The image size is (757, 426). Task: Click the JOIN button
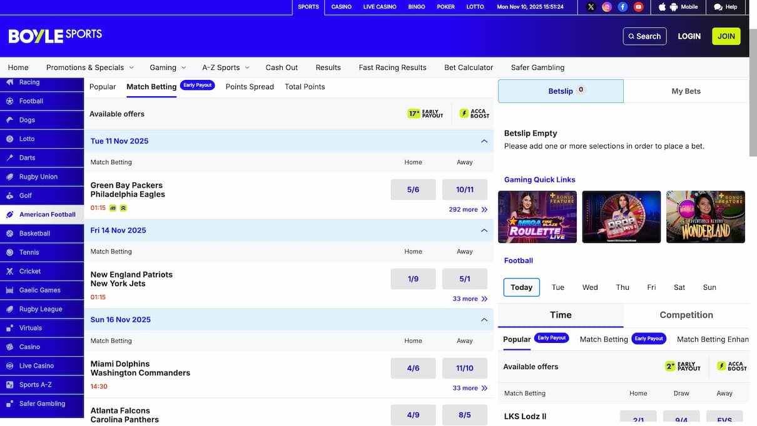(x=726, y=36)
